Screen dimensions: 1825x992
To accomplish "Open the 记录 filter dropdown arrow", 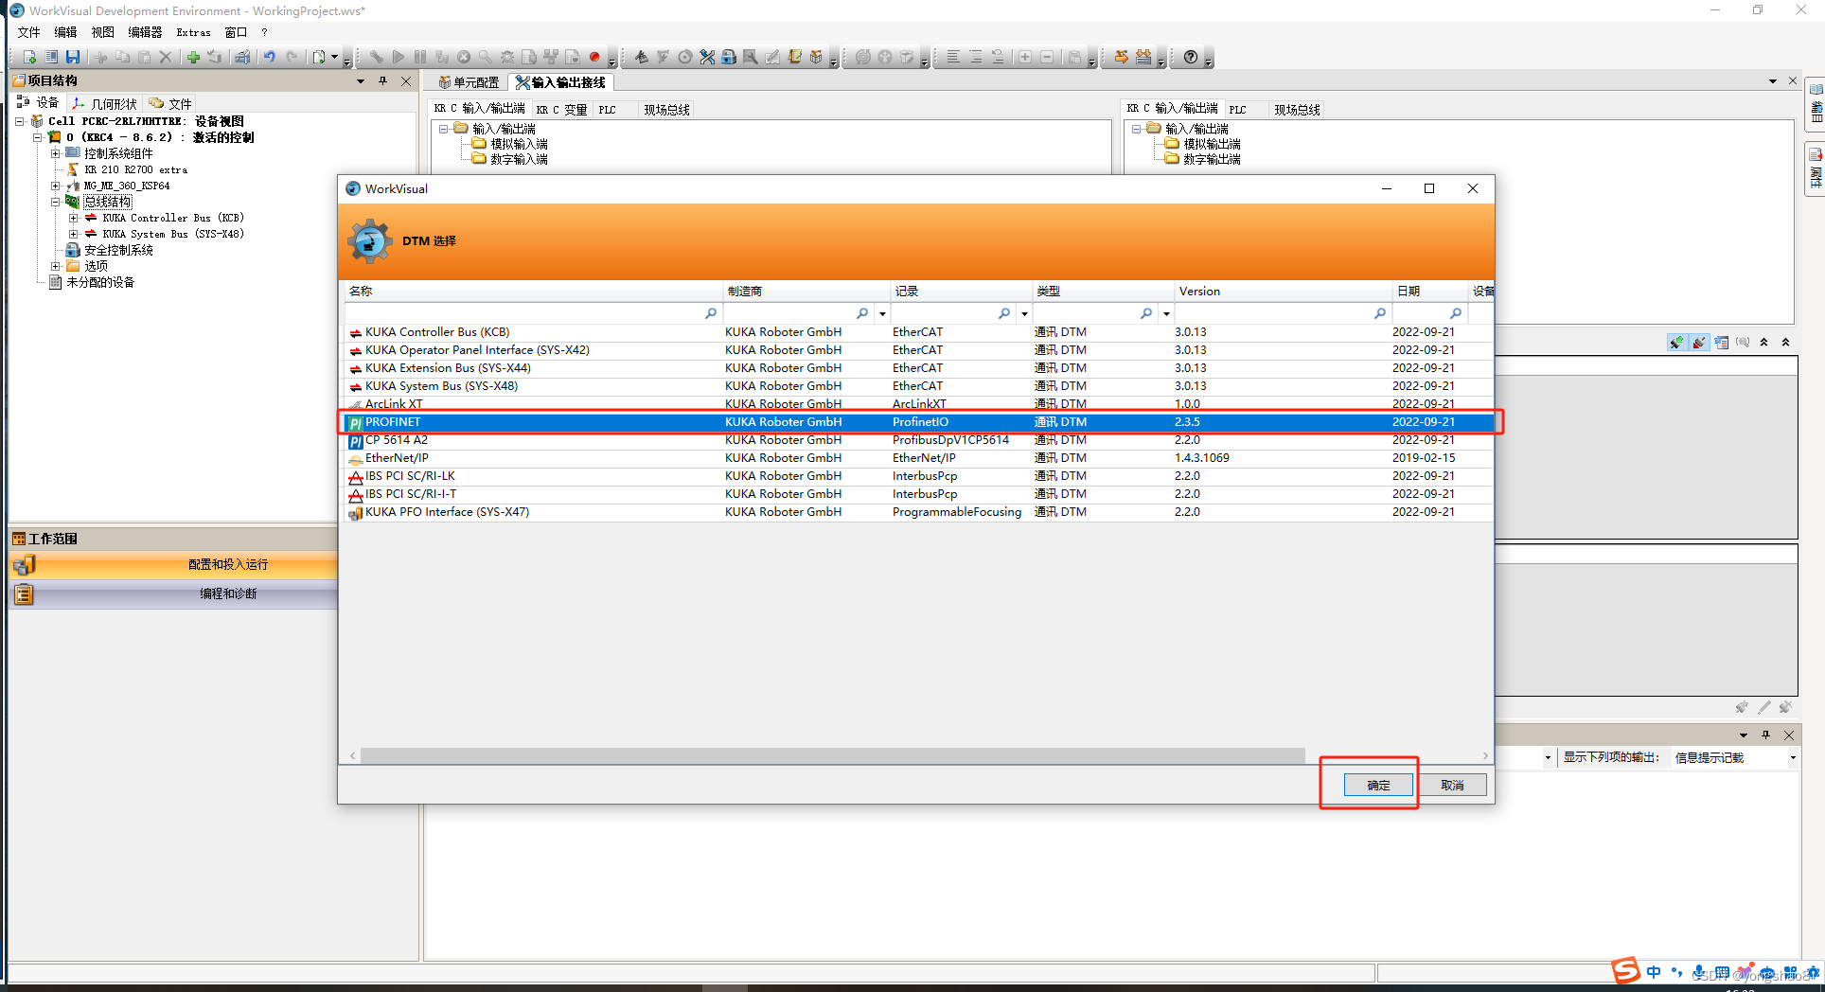I will (1024, 313).
